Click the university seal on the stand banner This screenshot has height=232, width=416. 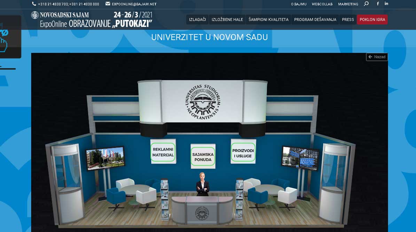pyautogui.click(x=203, y=102)
